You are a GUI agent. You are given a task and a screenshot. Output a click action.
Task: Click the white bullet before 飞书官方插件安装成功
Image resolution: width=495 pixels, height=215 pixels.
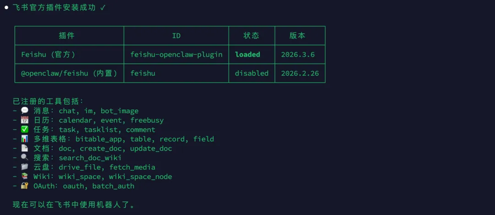(6, 8)
